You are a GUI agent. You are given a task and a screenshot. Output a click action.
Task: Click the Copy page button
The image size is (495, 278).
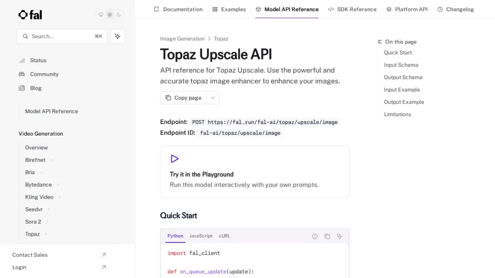point(183,98)
